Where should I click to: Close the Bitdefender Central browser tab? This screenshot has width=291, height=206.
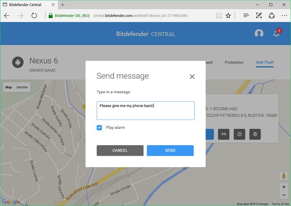pos(53,4)
